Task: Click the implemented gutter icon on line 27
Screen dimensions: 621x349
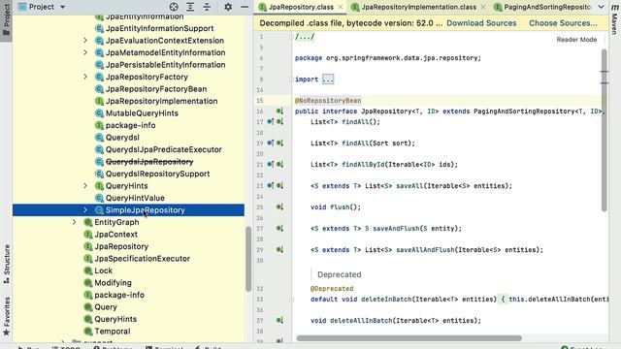Action: (279, 229)
